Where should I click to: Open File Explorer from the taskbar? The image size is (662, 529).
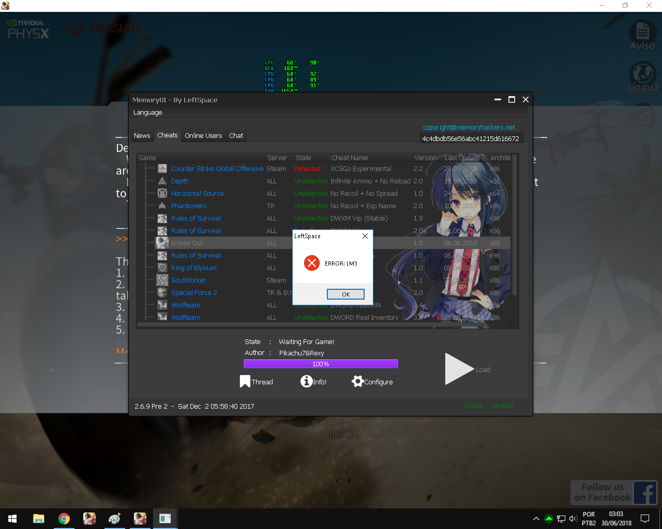pyautogui.click(x=38, y=519)
